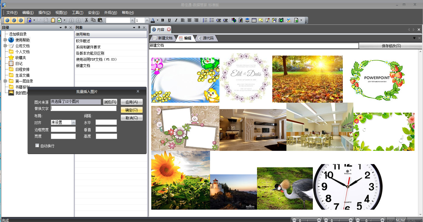Toggle the panel 1 view button
Viewport: 423px width, 222px height.
click(x=7, y=20)
